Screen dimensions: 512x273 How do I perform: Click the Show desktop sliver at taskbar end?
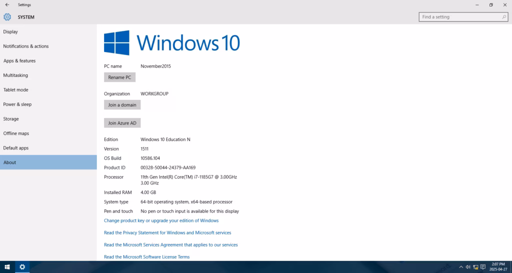pyautogui.click(x=511, y=267)
